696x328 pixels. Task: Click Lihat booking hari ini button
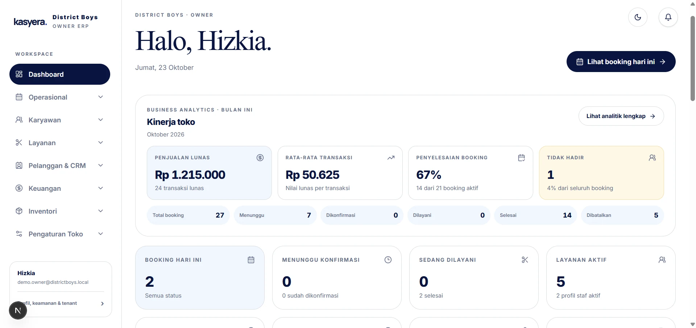pyautogui.click(x=621, y=62)
